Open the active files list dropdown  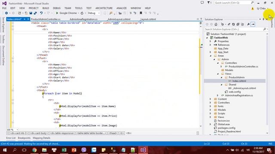[201, 19]
